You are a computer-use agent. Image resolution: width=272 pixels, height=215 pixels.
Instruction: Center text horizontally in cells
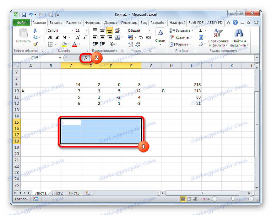click(x=102, y=37)
